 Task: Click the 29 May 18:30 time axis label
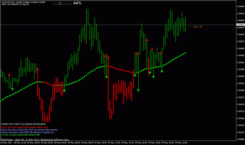[x=154, y=143]
